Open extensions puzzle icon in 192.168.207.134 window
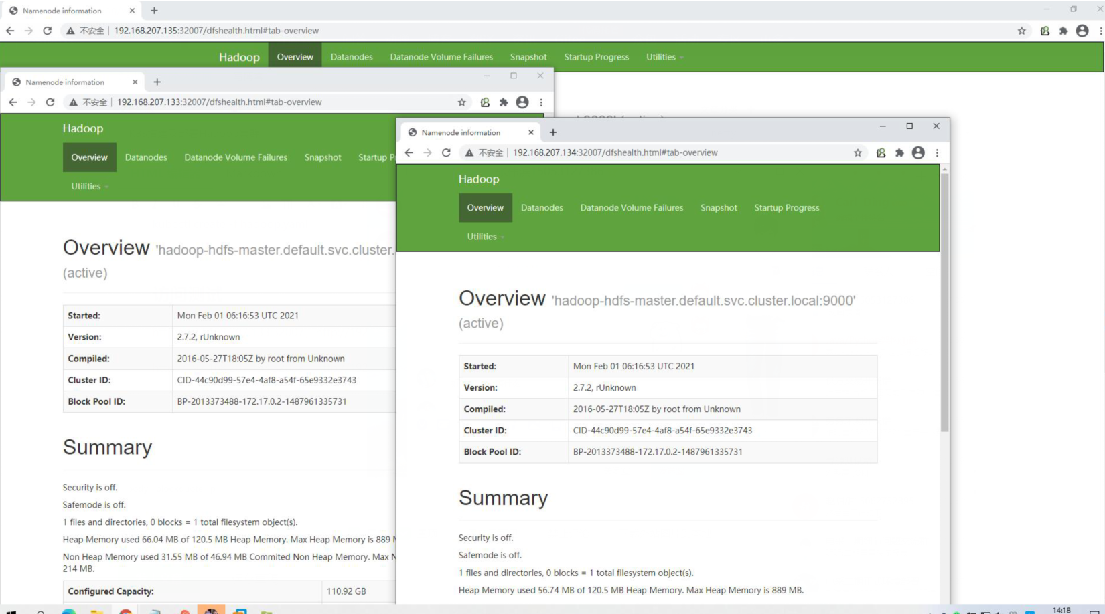The image size is (1105, 614). coord(899,152)
